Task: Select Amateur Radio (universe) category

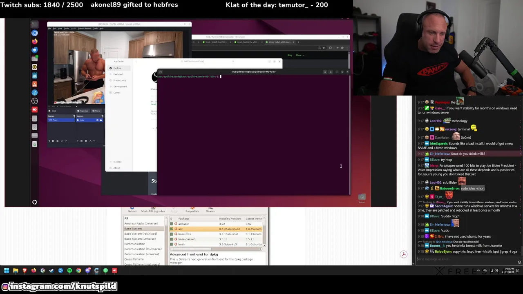Action: tap(144, 223)
